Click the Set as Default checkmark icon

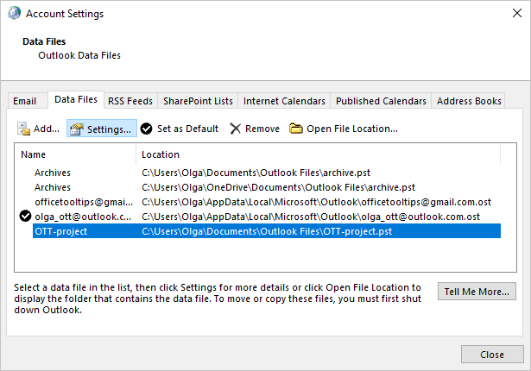point(146,129)
